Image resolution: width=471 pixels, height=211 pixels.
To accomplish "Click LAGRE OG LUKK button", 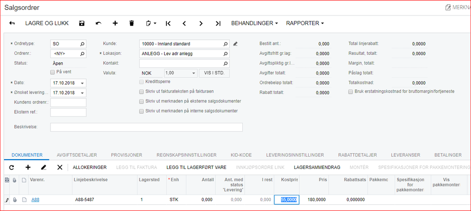I will click(47, 23).
